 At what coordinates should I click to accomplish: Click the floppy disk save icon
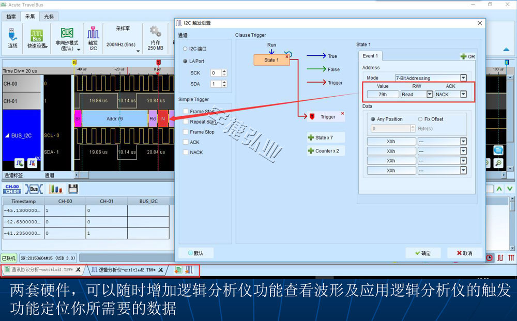click(73, 189)
